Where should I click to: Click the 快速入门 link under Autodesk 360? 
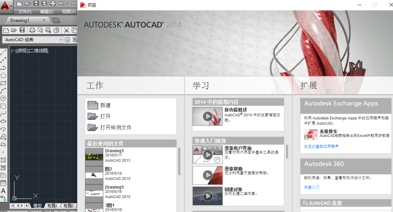(x=312, y=187)
